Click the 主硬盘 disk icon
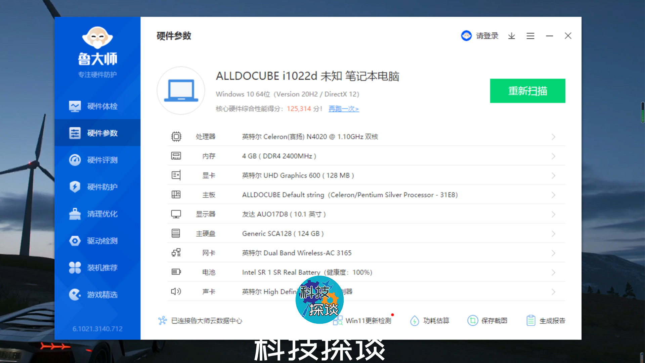 [176, 233]
